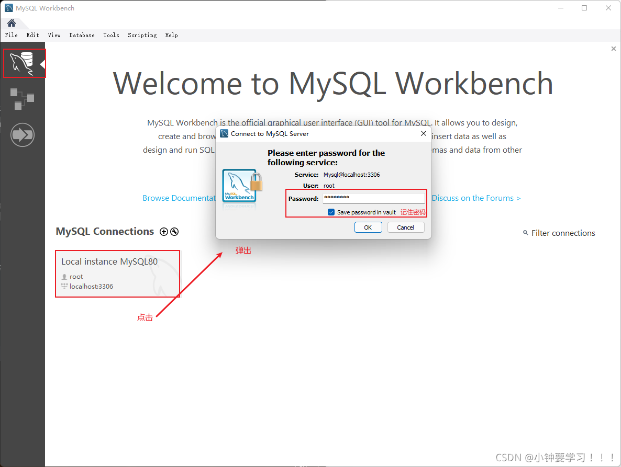
Task: Maximize the MySQL Workbench window
Action: 584,8
